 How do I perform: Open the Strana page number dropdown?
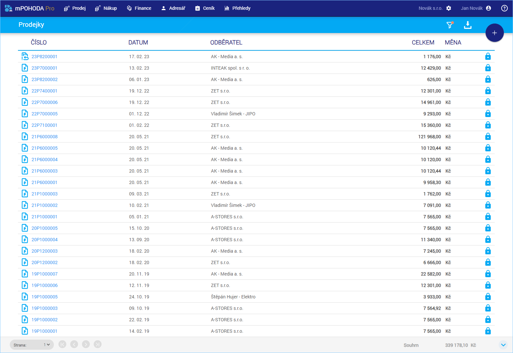tap(32, 345)
